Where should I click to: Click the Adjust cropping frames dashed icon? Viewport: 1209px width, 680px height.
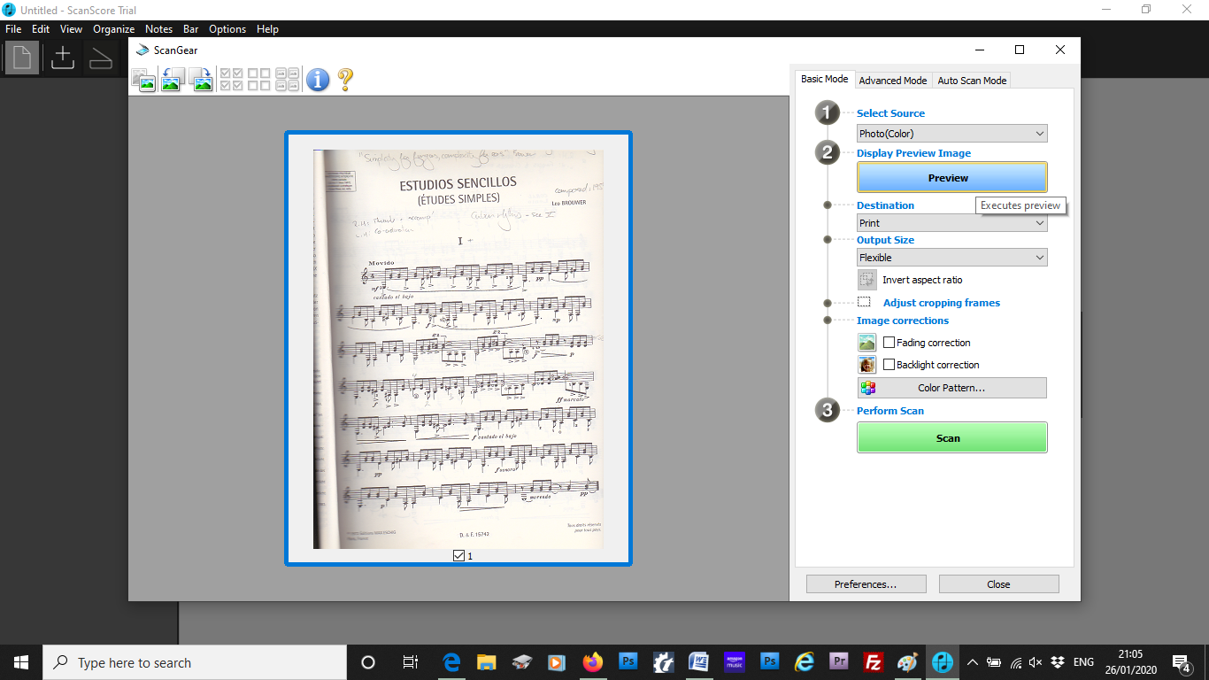point(865,303)
